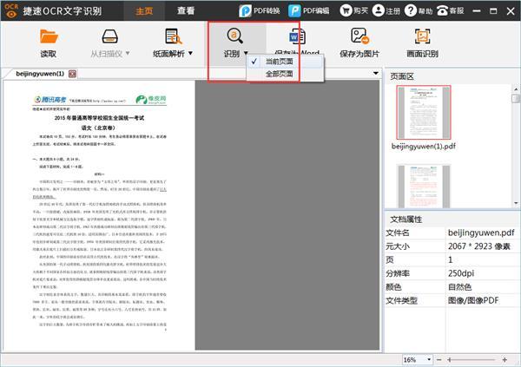Click the 自然色 color value
The width and height of the screenshot is (521, 367).
459,287
